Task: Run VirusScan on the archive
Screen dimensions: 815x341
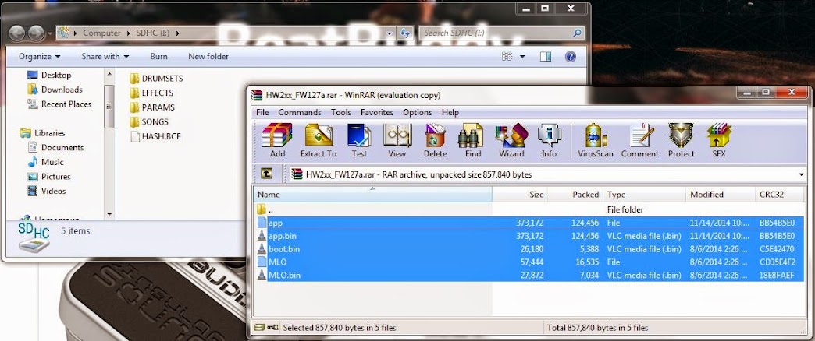Action: (x=596, y=140)
